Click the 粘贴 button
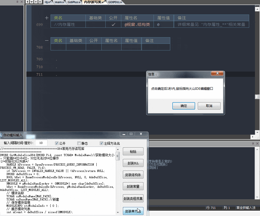Viewport: 260px width, 216px height. click(x=133, y=152)
